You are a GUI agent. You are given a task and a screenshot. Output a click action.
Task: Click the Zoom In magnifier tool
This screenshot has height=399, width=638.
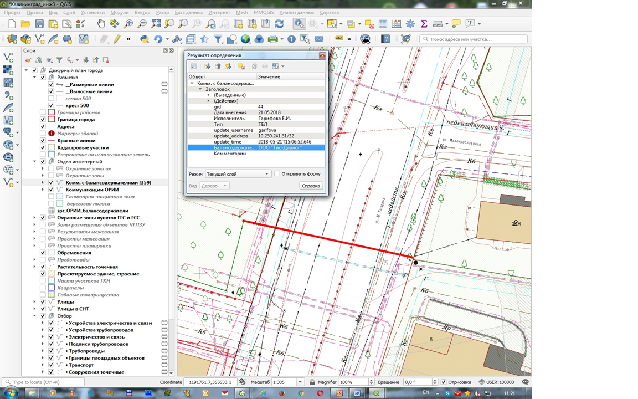(128, 24)
